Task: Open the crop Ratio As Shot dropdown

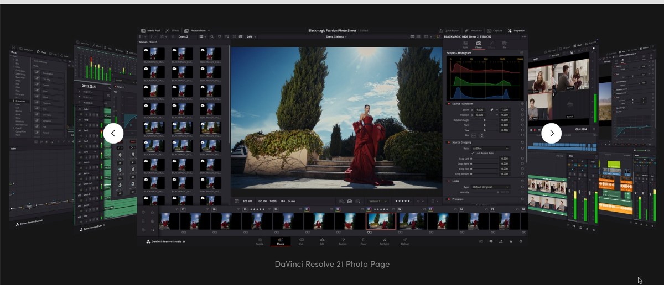Action: click(490, 149)
